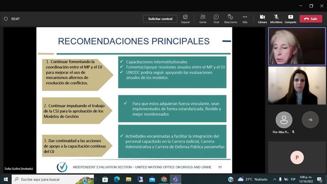Screen dimensions: 327x184
Task: Toggle the Cámara on or off
Action: pos(262,19)
